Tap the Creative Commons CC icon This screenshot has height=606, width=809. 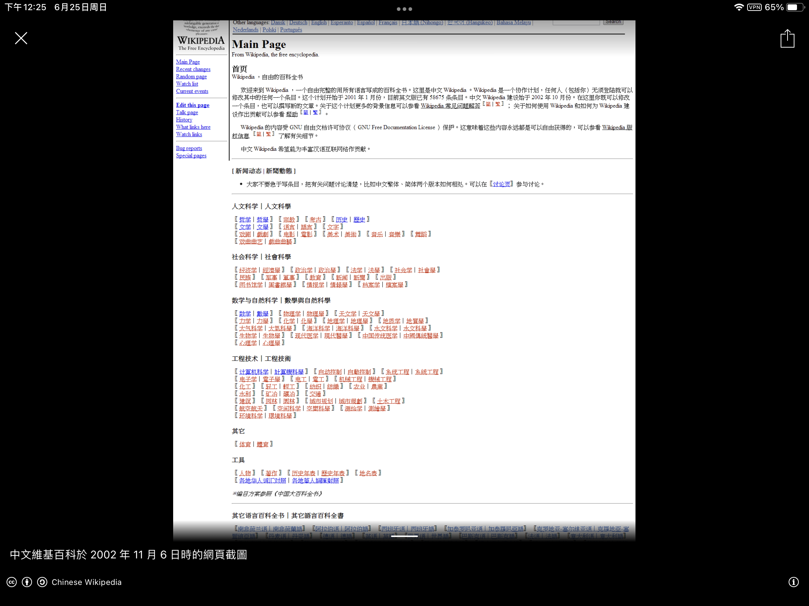tap(12, 582)
